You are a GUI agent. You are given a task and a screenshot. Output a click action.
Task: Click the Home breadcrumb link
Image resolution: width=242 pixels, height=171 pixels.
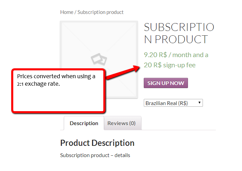(x=67, y=12)
